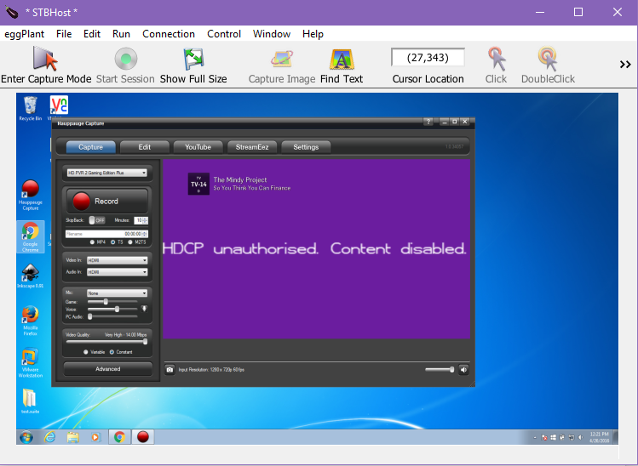The image size is (638, 466).
Task: Click the Start Session toolbar icon
Action: tap(126, 59)
